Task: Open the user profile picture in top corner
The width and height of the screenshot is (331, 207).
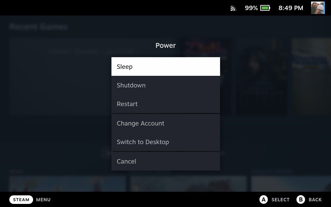Action: pyautogui.click(x=318, y=8)
